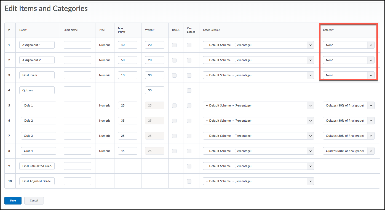The height and width of the screenshot is (210, 385).
Task: Open Grade Scheme dropdown for Final Calculated Grade
Action: [x=258, y=166]
